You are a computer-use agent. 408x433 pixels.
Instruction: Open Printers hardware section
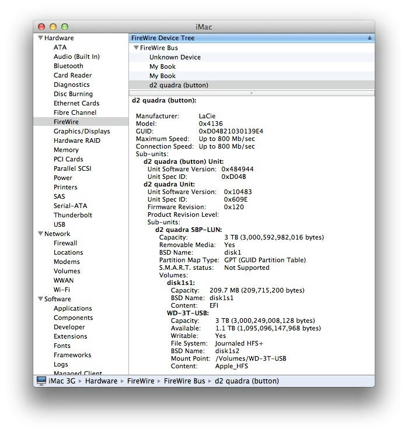click(65, 187)
